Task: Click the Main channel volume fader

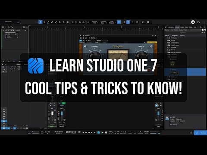Action: (x=158, y=113)
